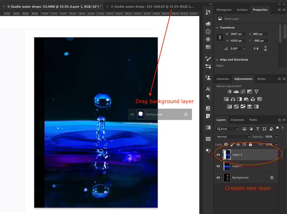This screenshot has width=287, height=214.
Task: Toggle adjustment layer filter in Layers panel
Action: 251,129
